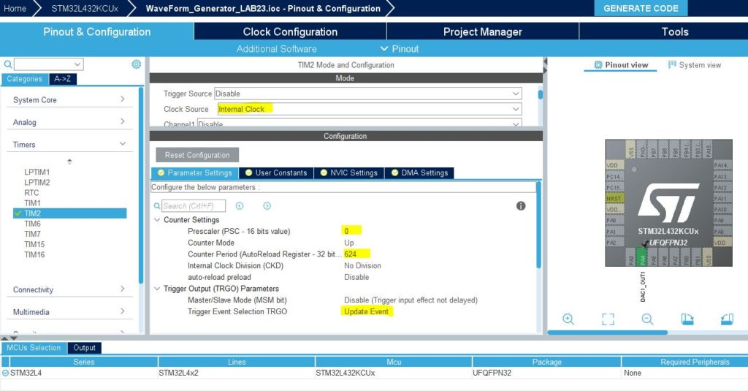This screenshot has width=748, height=391.
Task: Expand the System Core category
Action: click(x=69, y=100)
